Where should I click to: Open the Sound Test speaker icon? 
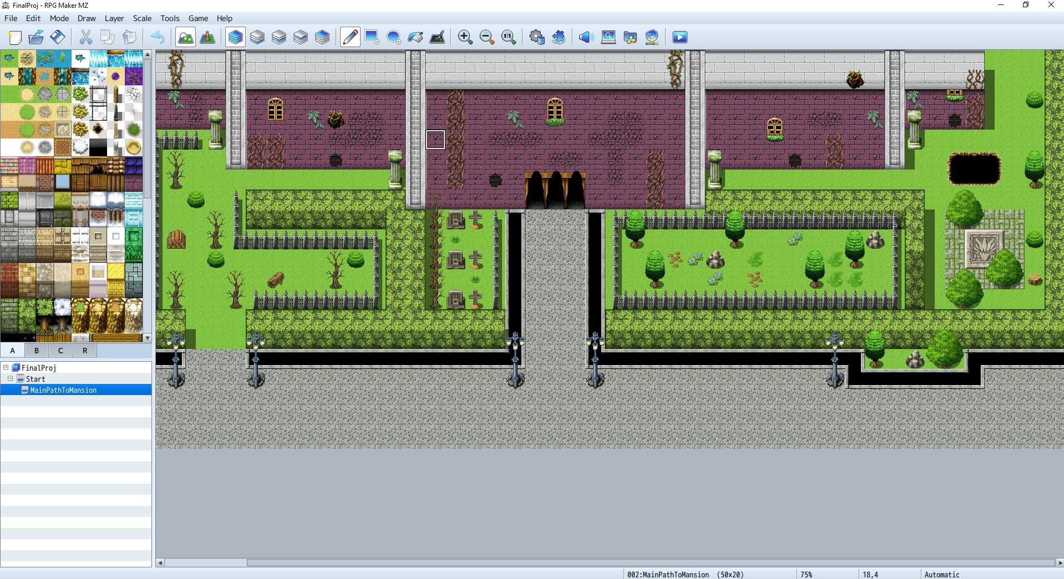point(586,37)
